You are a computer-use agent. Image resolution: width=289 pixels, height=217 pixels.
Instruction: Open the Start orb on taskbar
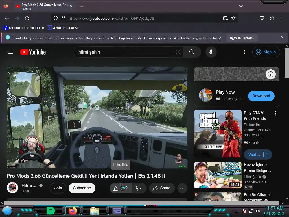pyautogui.click(x=7, y=211)
